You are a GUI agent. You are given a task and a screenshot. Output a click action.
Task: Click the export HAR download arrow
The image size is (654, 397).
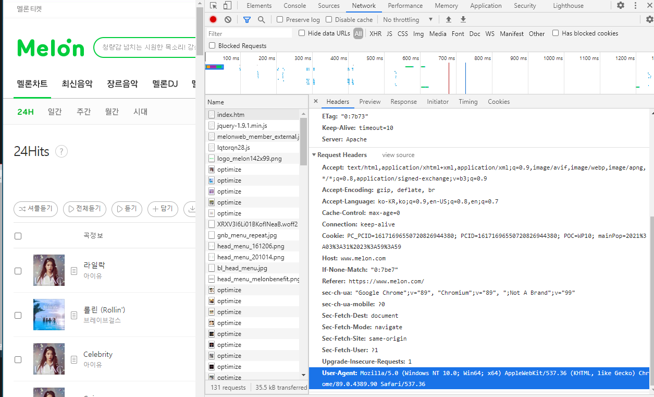[463, 19]
